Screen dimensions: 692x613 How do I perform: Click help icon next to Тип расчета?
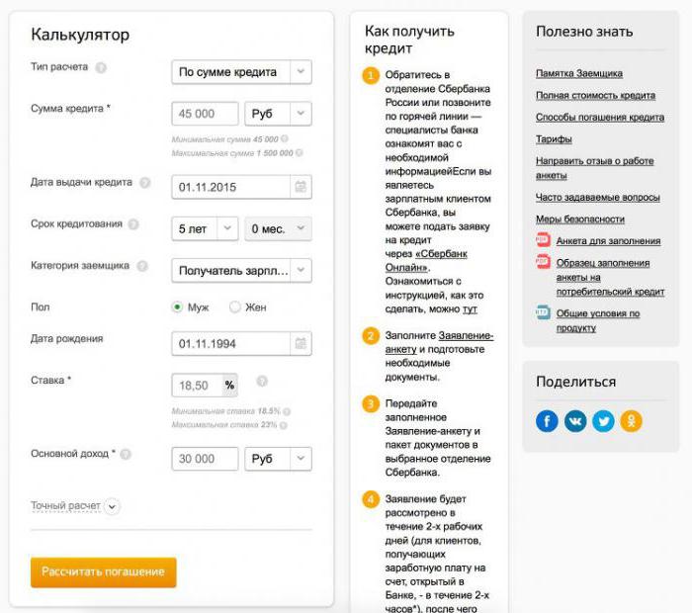pos(101,67)
